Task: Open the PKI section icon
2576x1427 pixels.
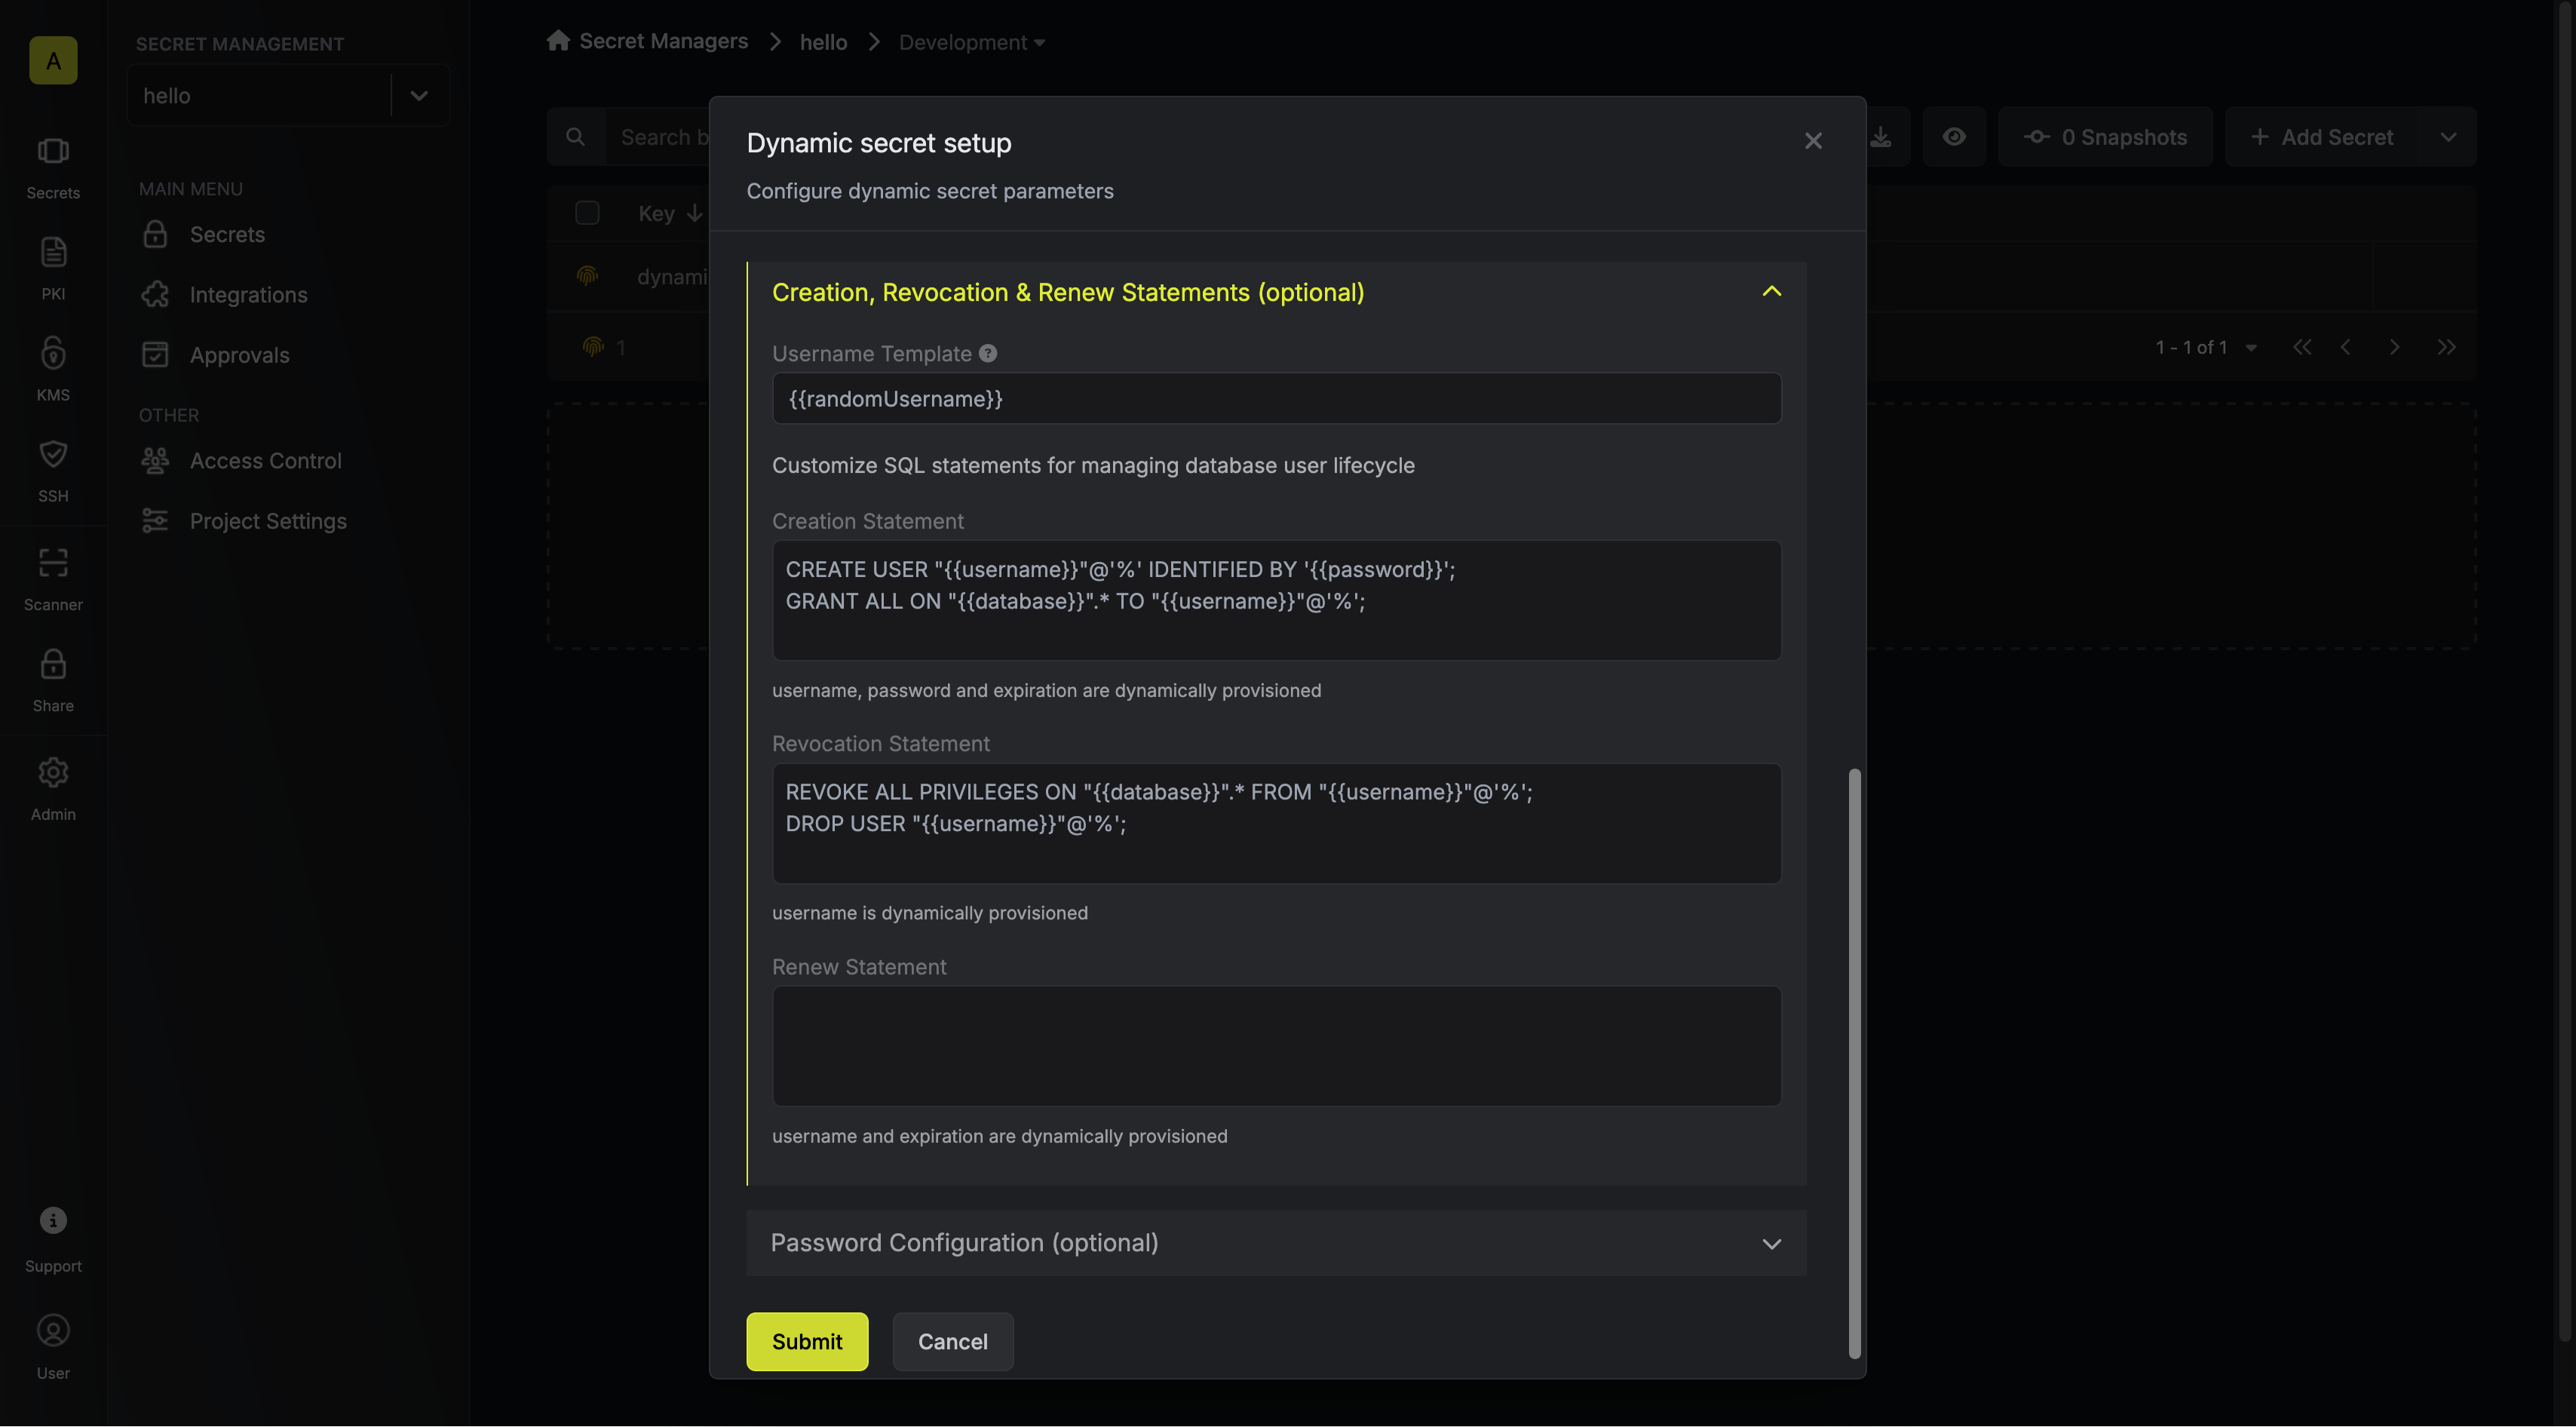Action: click(x=53, y=252)
